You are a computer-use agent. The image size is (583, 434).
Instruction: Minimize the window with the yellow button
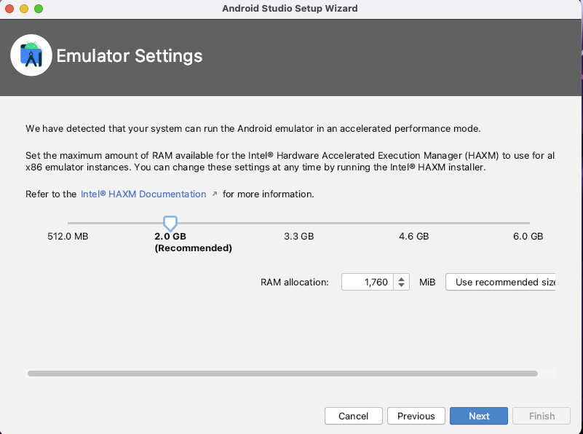click(24, 9)
